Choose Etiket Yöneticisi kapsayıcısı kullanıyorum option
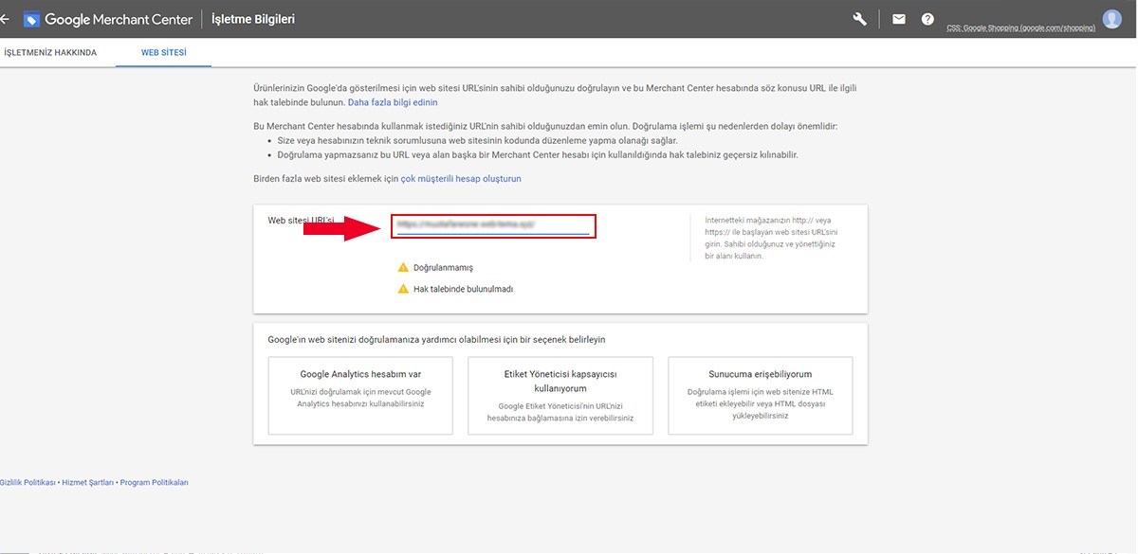This screenshot has height=554, width=1138. [560, 396]
